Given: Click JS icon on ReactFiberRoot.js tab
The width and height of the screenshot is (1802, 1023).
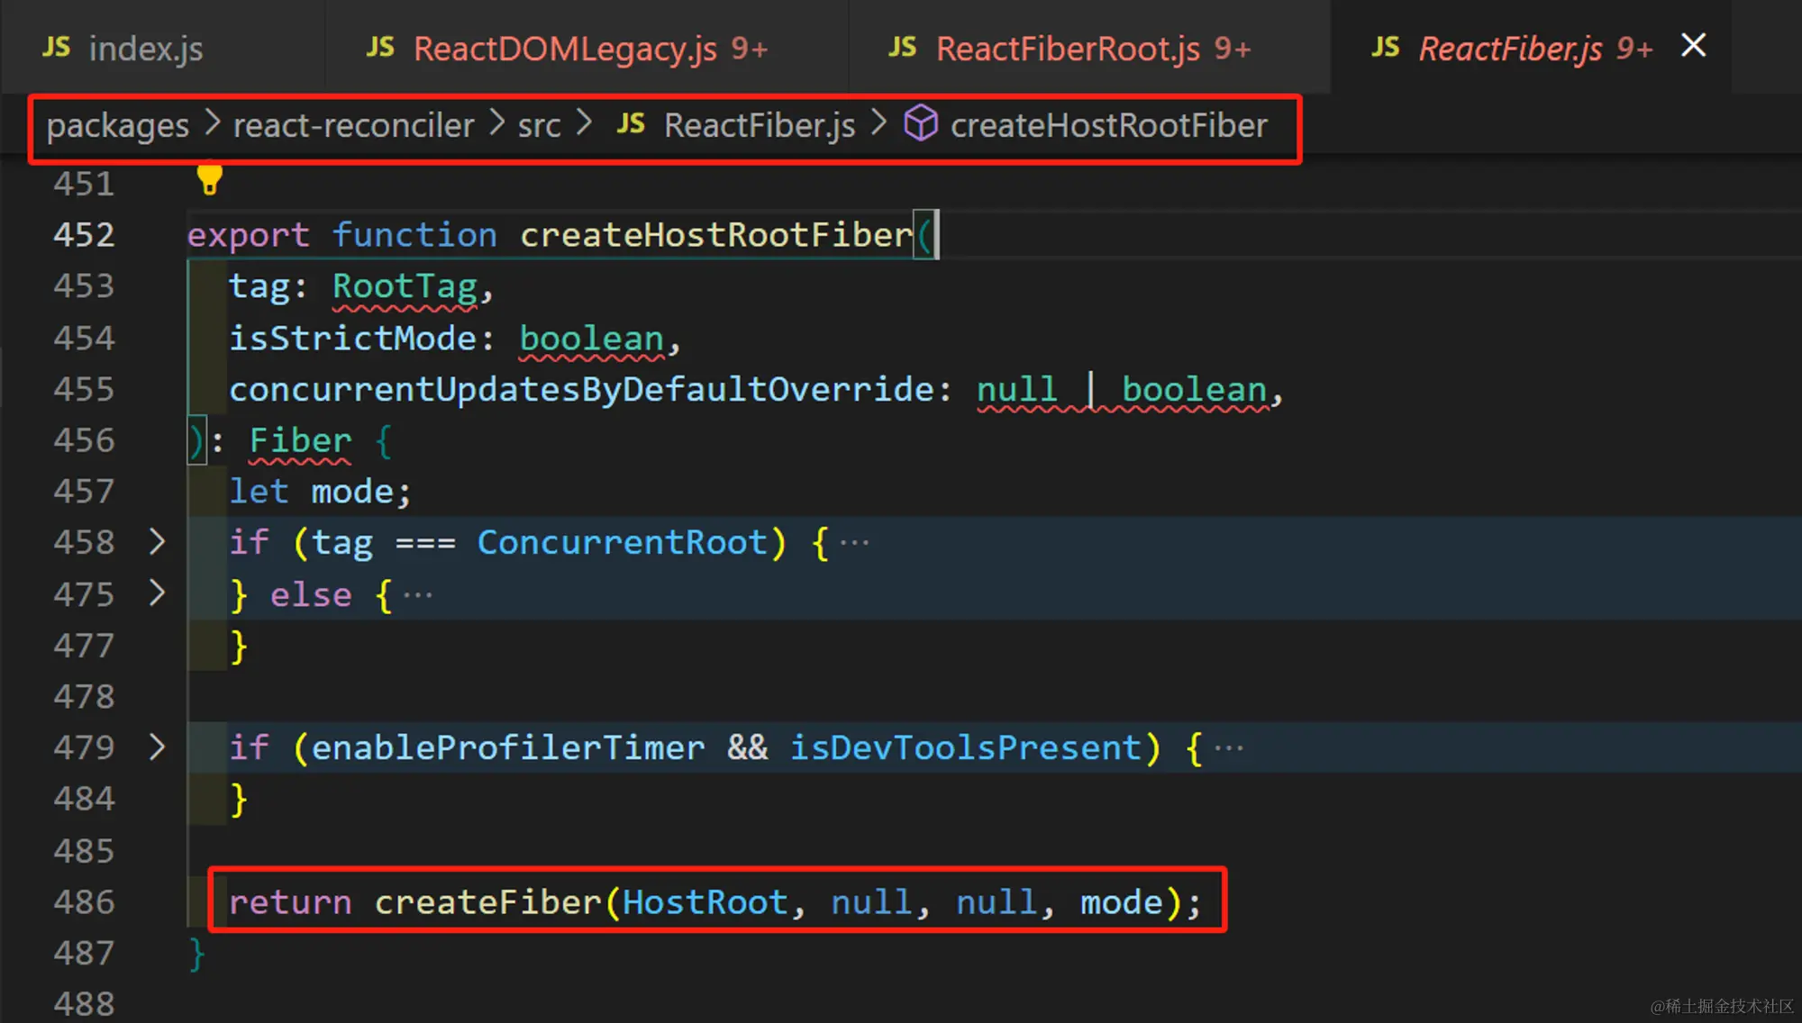Looking at the screenshot, I should [902, 47].
